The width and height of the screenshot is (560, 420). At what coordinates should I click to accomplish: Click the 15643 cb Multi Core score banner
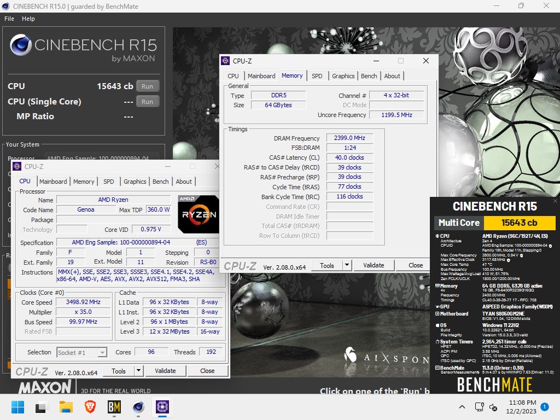coord(520,223)
